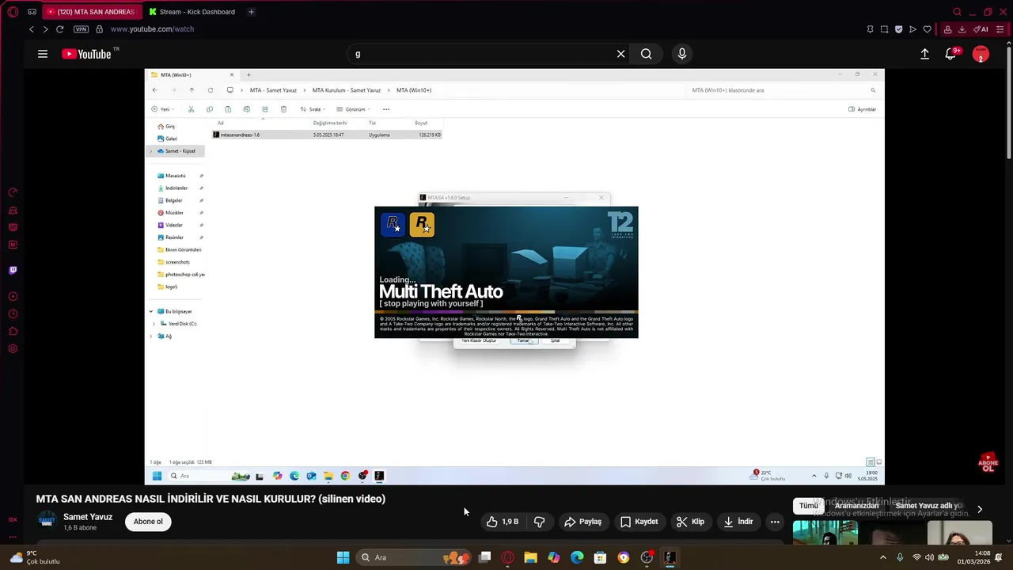
Task: Click the Abone ol subscribe button
Action: tap(148, 522)
